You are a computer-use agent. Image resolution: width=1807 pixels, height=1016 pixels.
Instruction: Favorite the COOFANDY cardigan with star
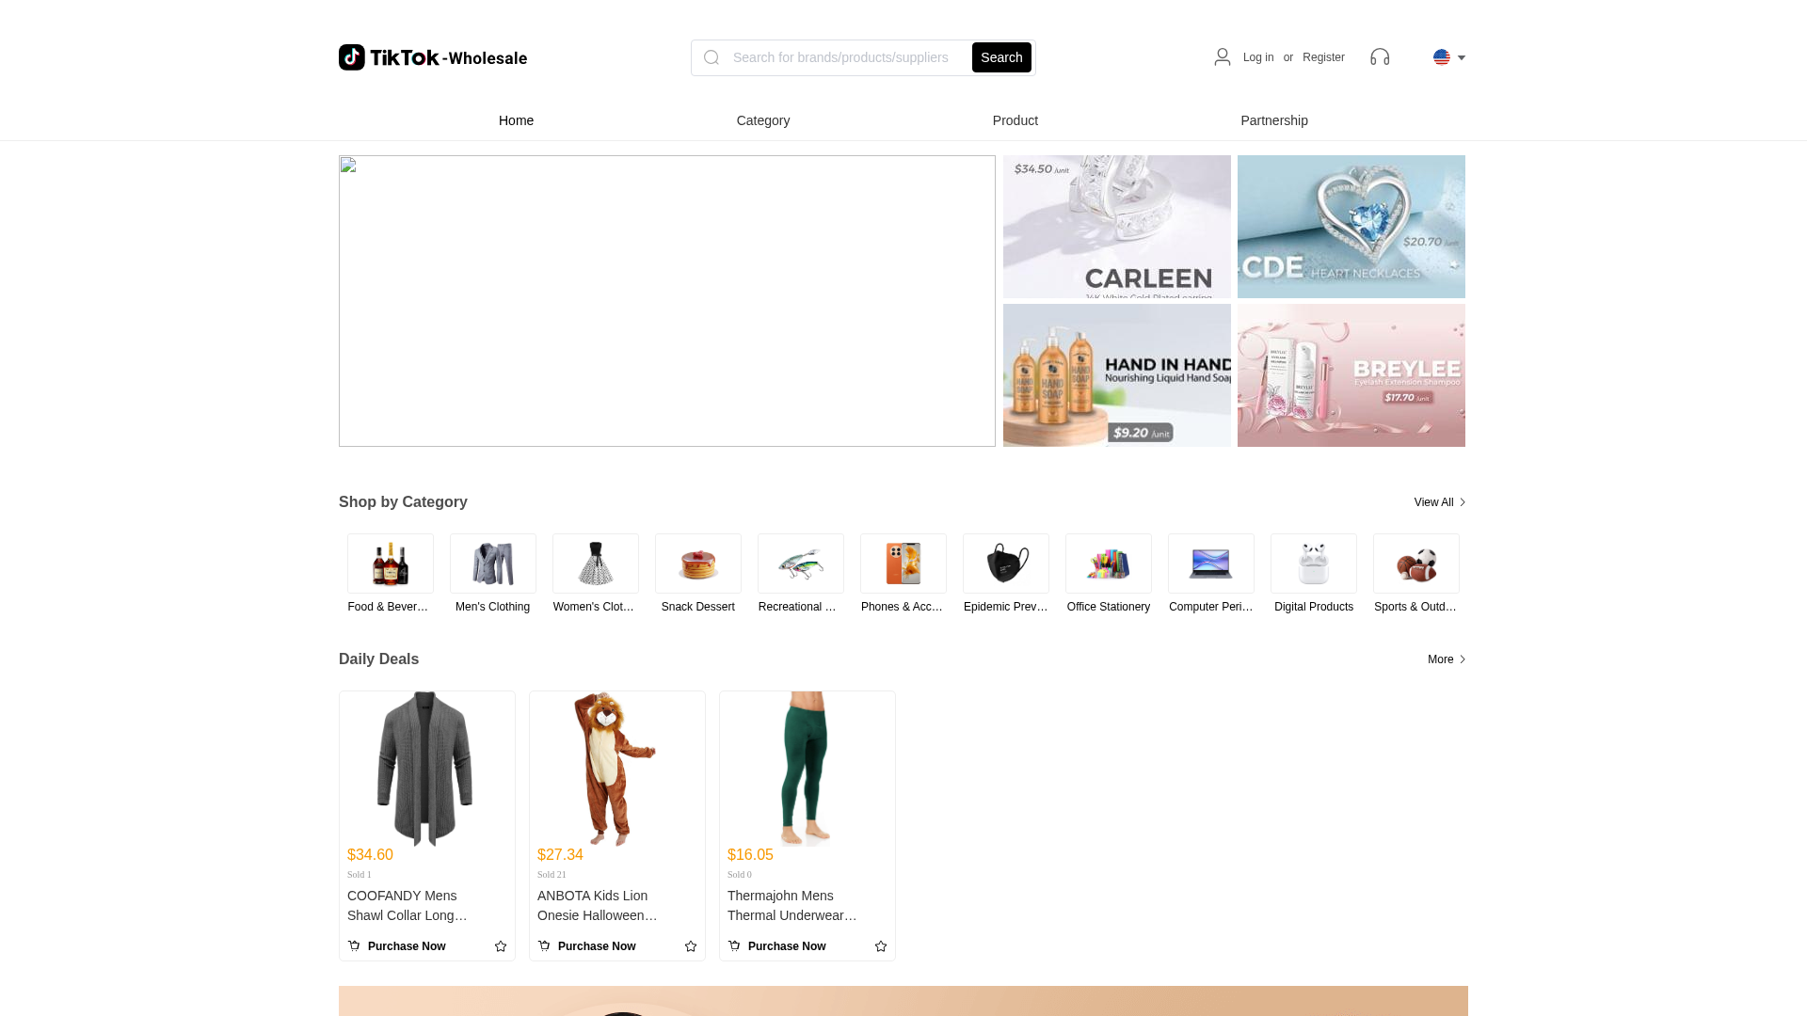tap(501, 946)
